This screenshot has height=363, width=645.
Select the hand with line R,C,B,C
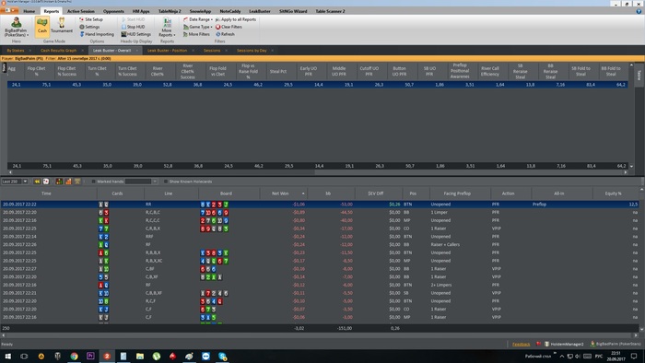pos(320,213)
